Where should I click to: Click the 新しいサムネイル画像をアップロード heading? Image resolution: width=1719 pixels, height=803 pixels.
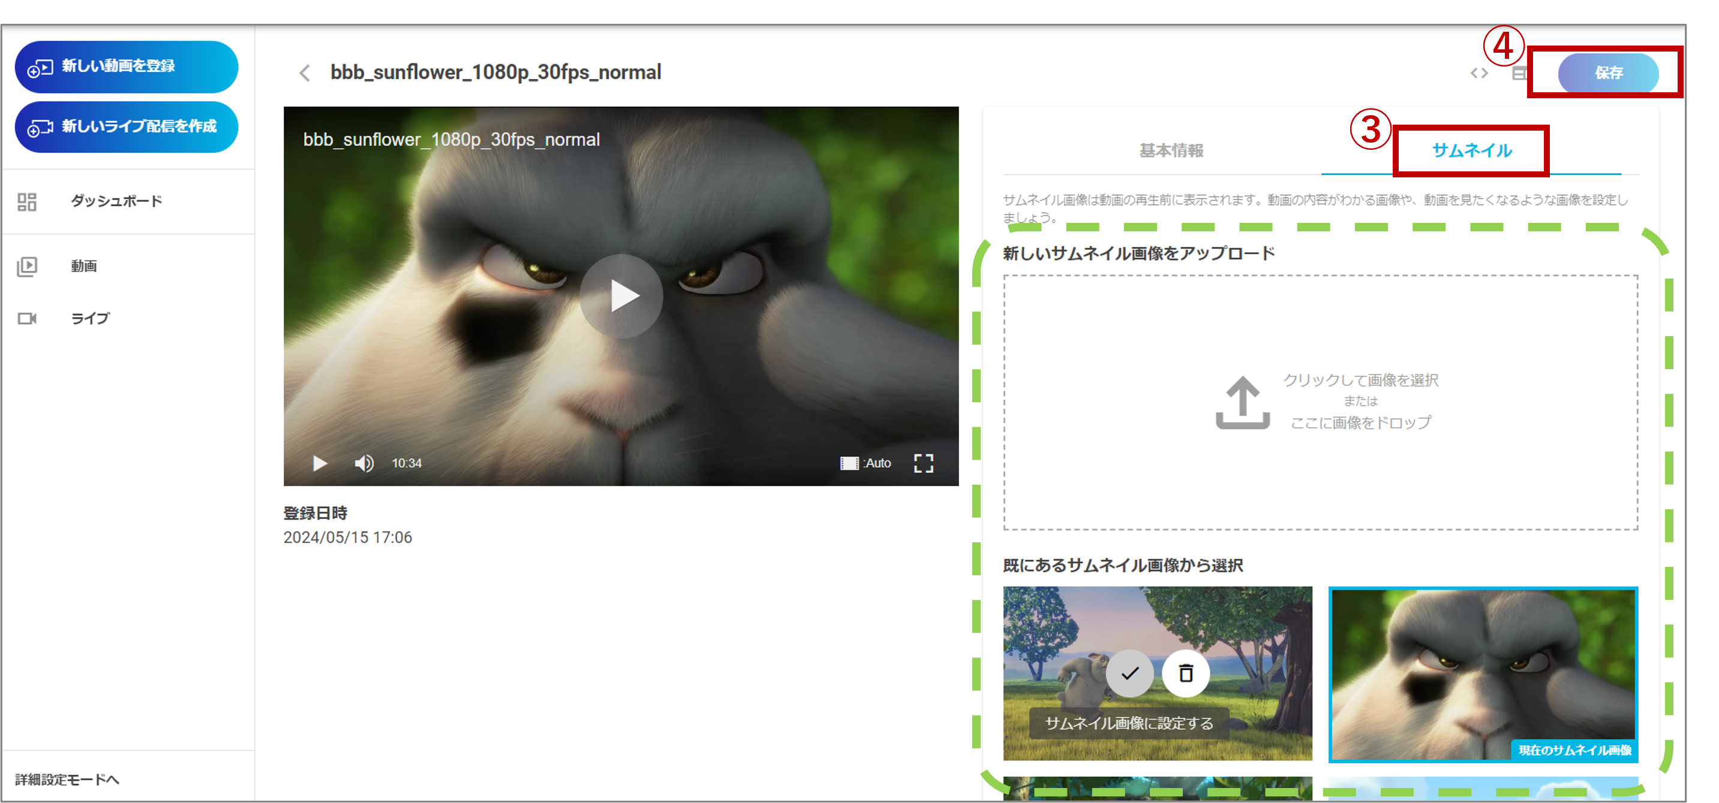point(1138,253)
